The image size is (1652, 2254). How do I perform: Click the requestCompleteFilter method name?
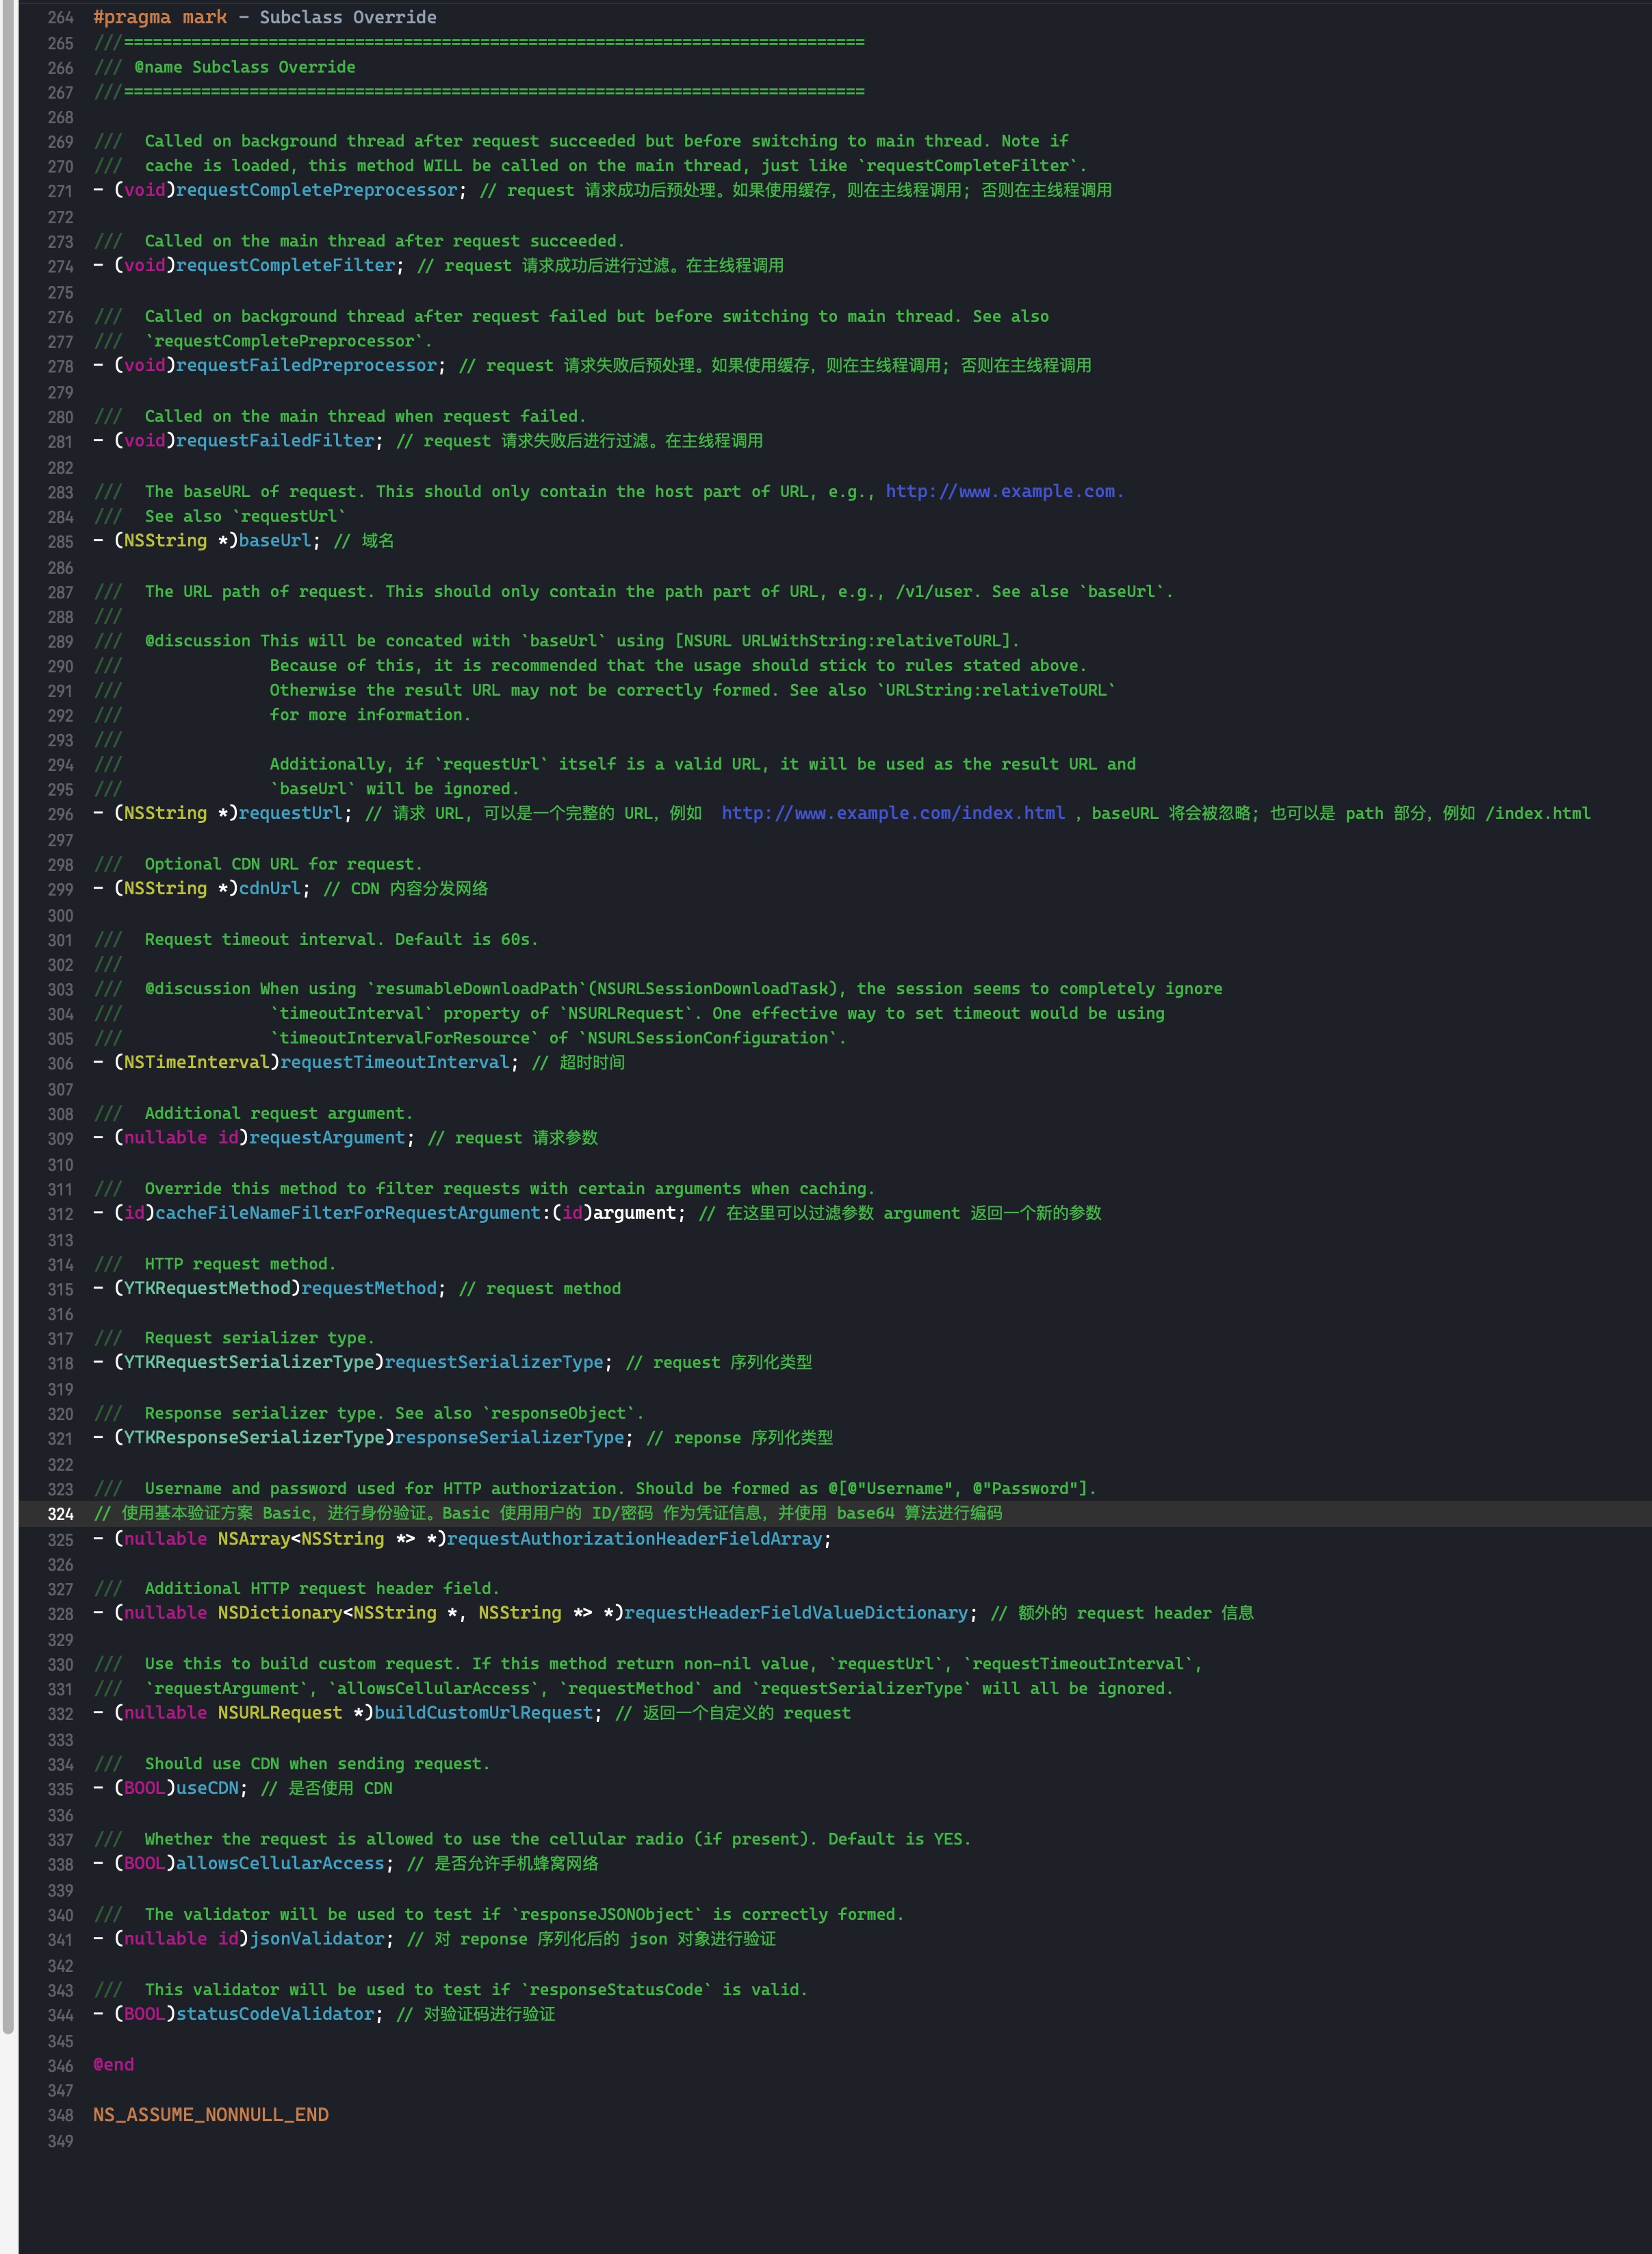click(285, 265)
